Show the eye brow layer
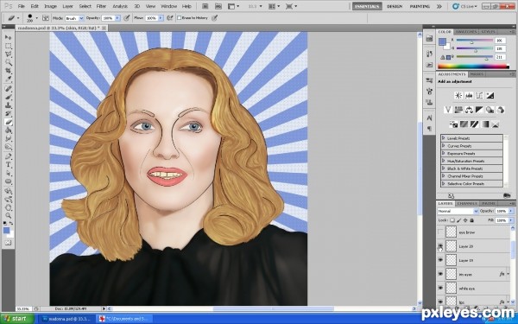This screenshot has width=518, height=324. [440, 232]
